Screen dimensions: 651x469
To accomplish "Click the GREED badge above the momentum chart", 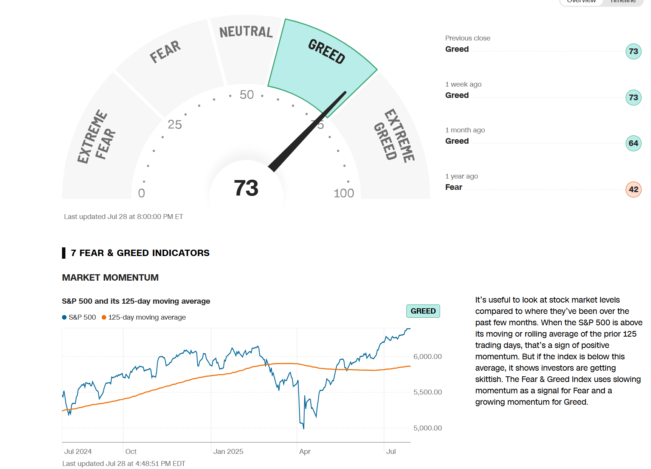I will (x=423, y=311).
